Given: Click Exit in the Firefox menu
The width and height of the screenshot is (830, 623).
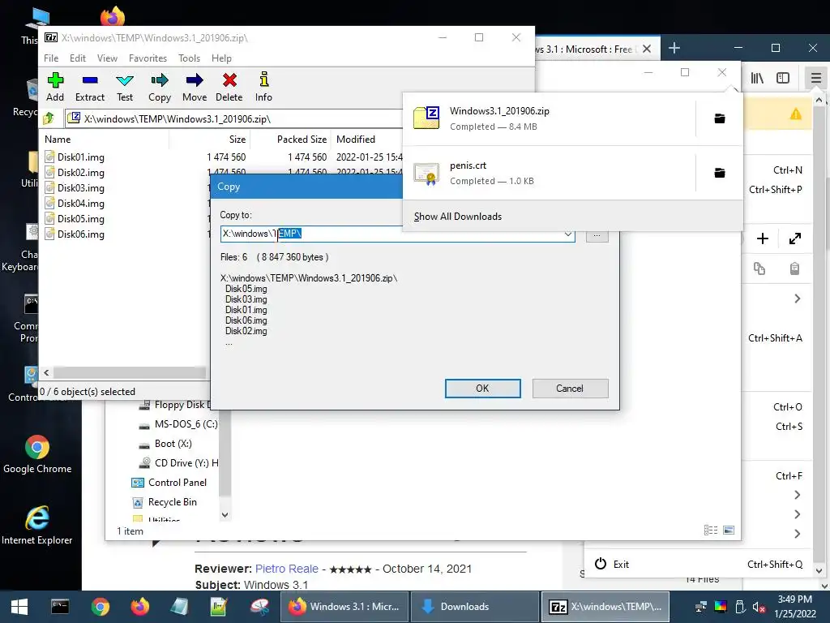Looking at the screenshot, I should pyautogui.click(x=698, y=565).
